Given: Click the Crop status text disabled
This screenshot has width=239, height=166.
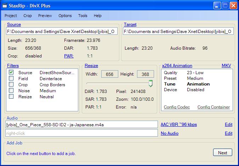Looking at the screenshot, I should click(x=33, y=56).
